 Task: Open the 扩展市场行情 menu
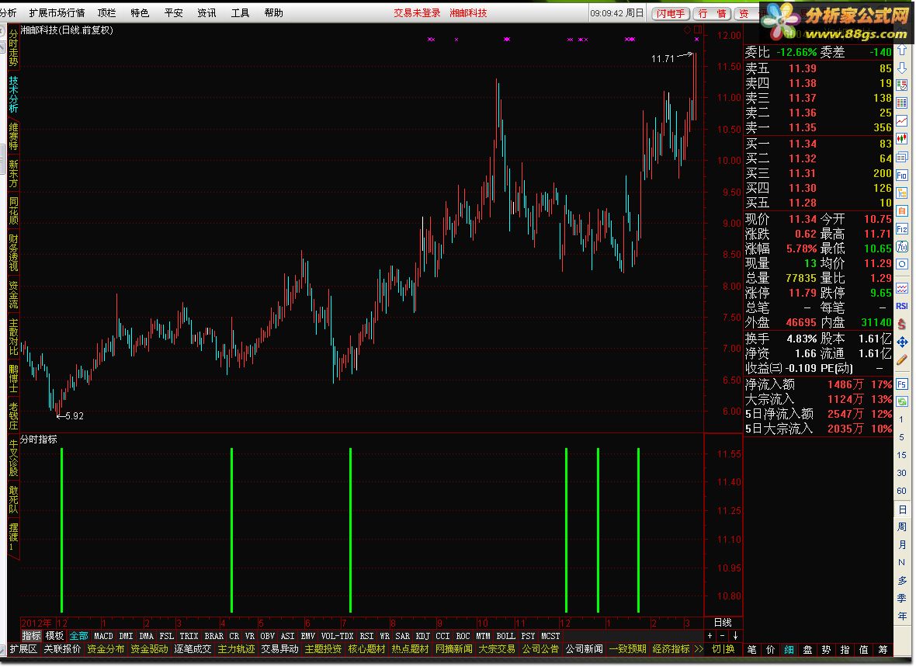[57, 12]
